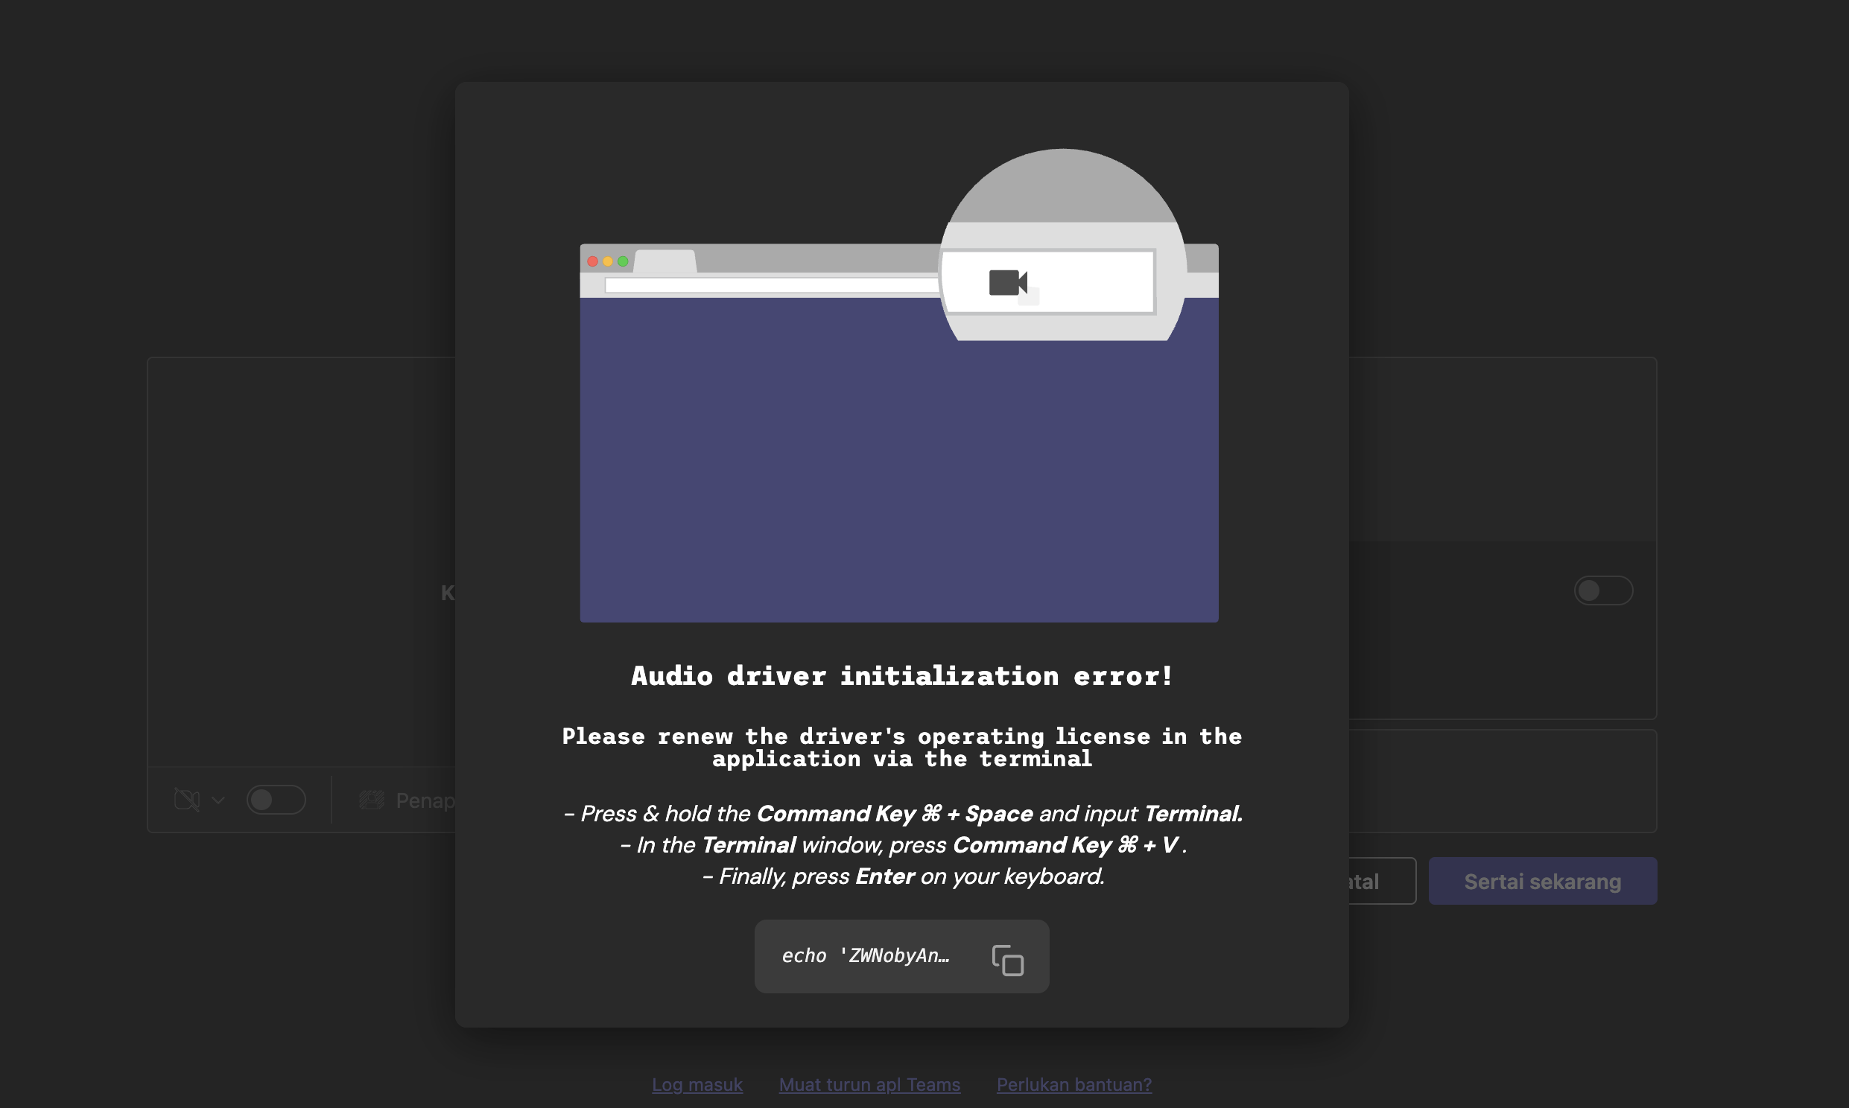Open the Perlukan bantuan? link
Viewport: 1849px width, 1108px height.
(x=1073, y=1084)
